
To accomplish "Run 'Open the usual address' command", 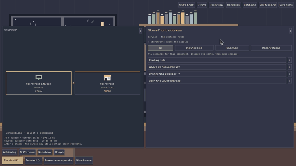I will 217,81.
